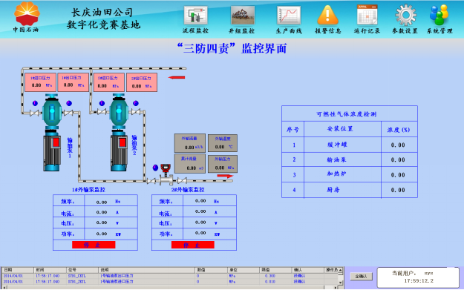
Task: Click the 限值 column header in alarm list
Action: 275,270
